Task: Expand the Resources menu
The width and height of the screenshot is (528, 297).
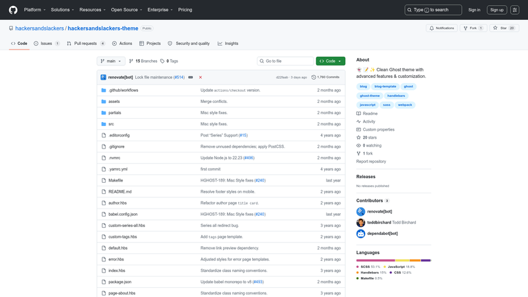Action: (92, 10)
